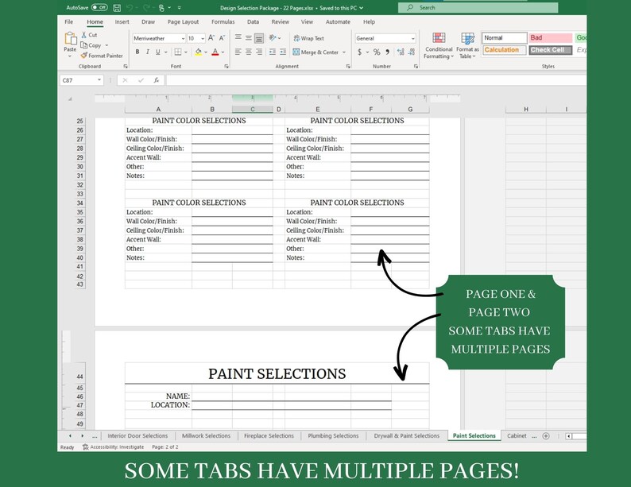This screenshot has height=487, width=631.
Task: Click the Orientation text angle icon
Action: (273, 38)
